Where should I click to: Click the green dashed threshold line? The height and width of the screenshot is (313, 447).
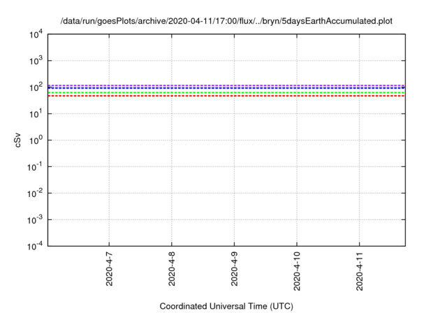[x=226, y=93]
